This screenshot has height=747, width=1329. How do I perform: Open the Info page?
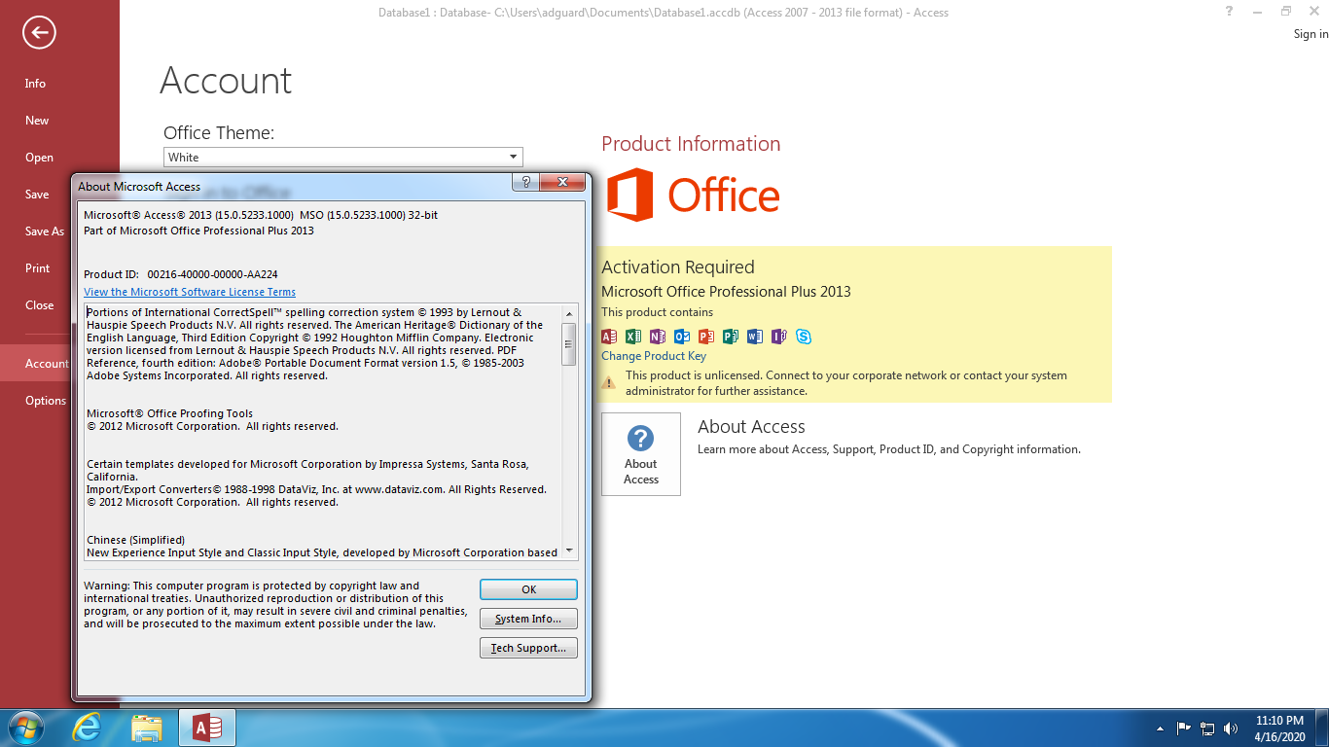point(35,84)
